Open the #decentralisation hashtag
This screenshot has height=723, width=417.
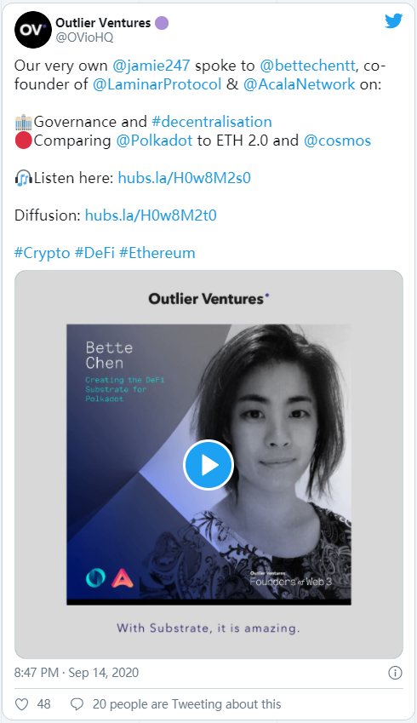[x=212, y=122]
